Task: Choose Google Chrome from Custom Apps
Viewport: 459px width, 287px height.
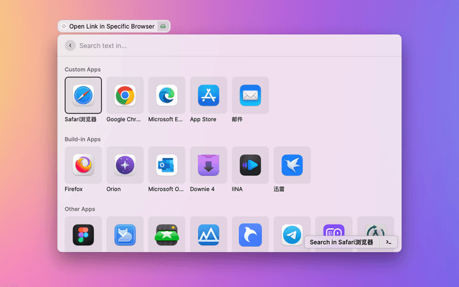Action: click(125, 95)
